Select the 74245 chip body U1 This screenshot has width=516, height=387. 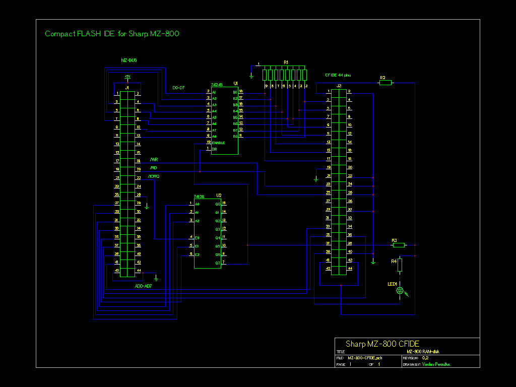click(225, 120)
